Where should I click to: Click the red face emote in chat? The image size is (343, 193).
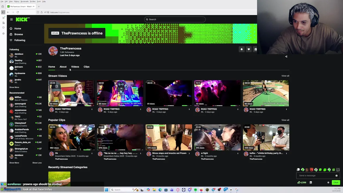tap(311, 170)
